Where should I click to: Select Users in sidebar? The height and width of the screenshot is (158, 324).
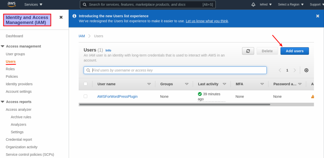pos(10,61)
